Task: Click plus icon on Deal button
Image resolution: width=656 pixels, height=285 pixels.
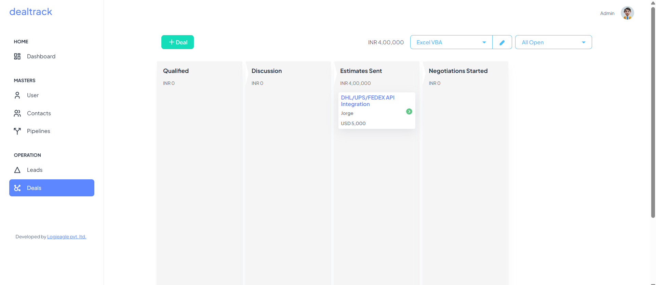Action: [x=172, y=42]
